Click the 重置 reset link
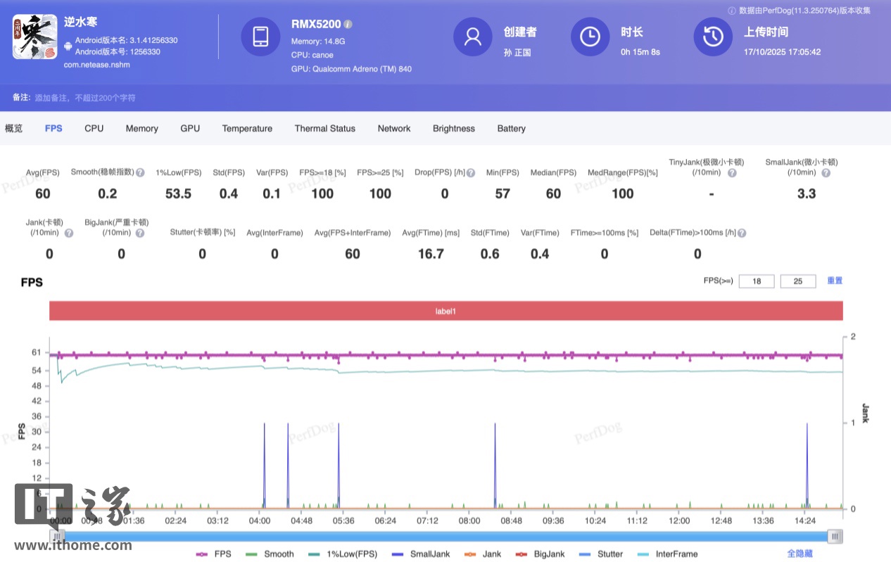The image size is (891, 562). pyautogui.click(x=835, y=281)
